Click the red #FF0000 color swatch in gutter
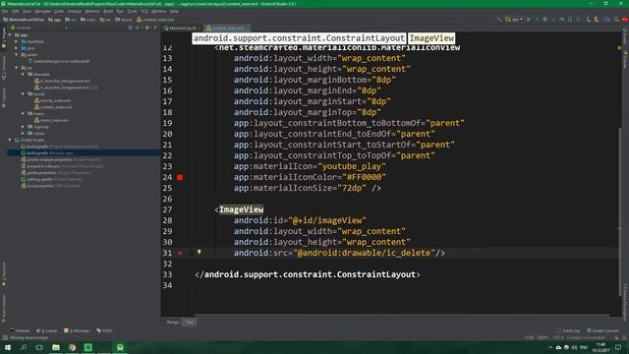 (180, 177)
